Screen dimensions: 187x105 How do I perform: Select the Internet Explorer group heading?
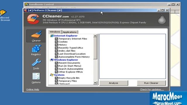click(x=66, y=36)
